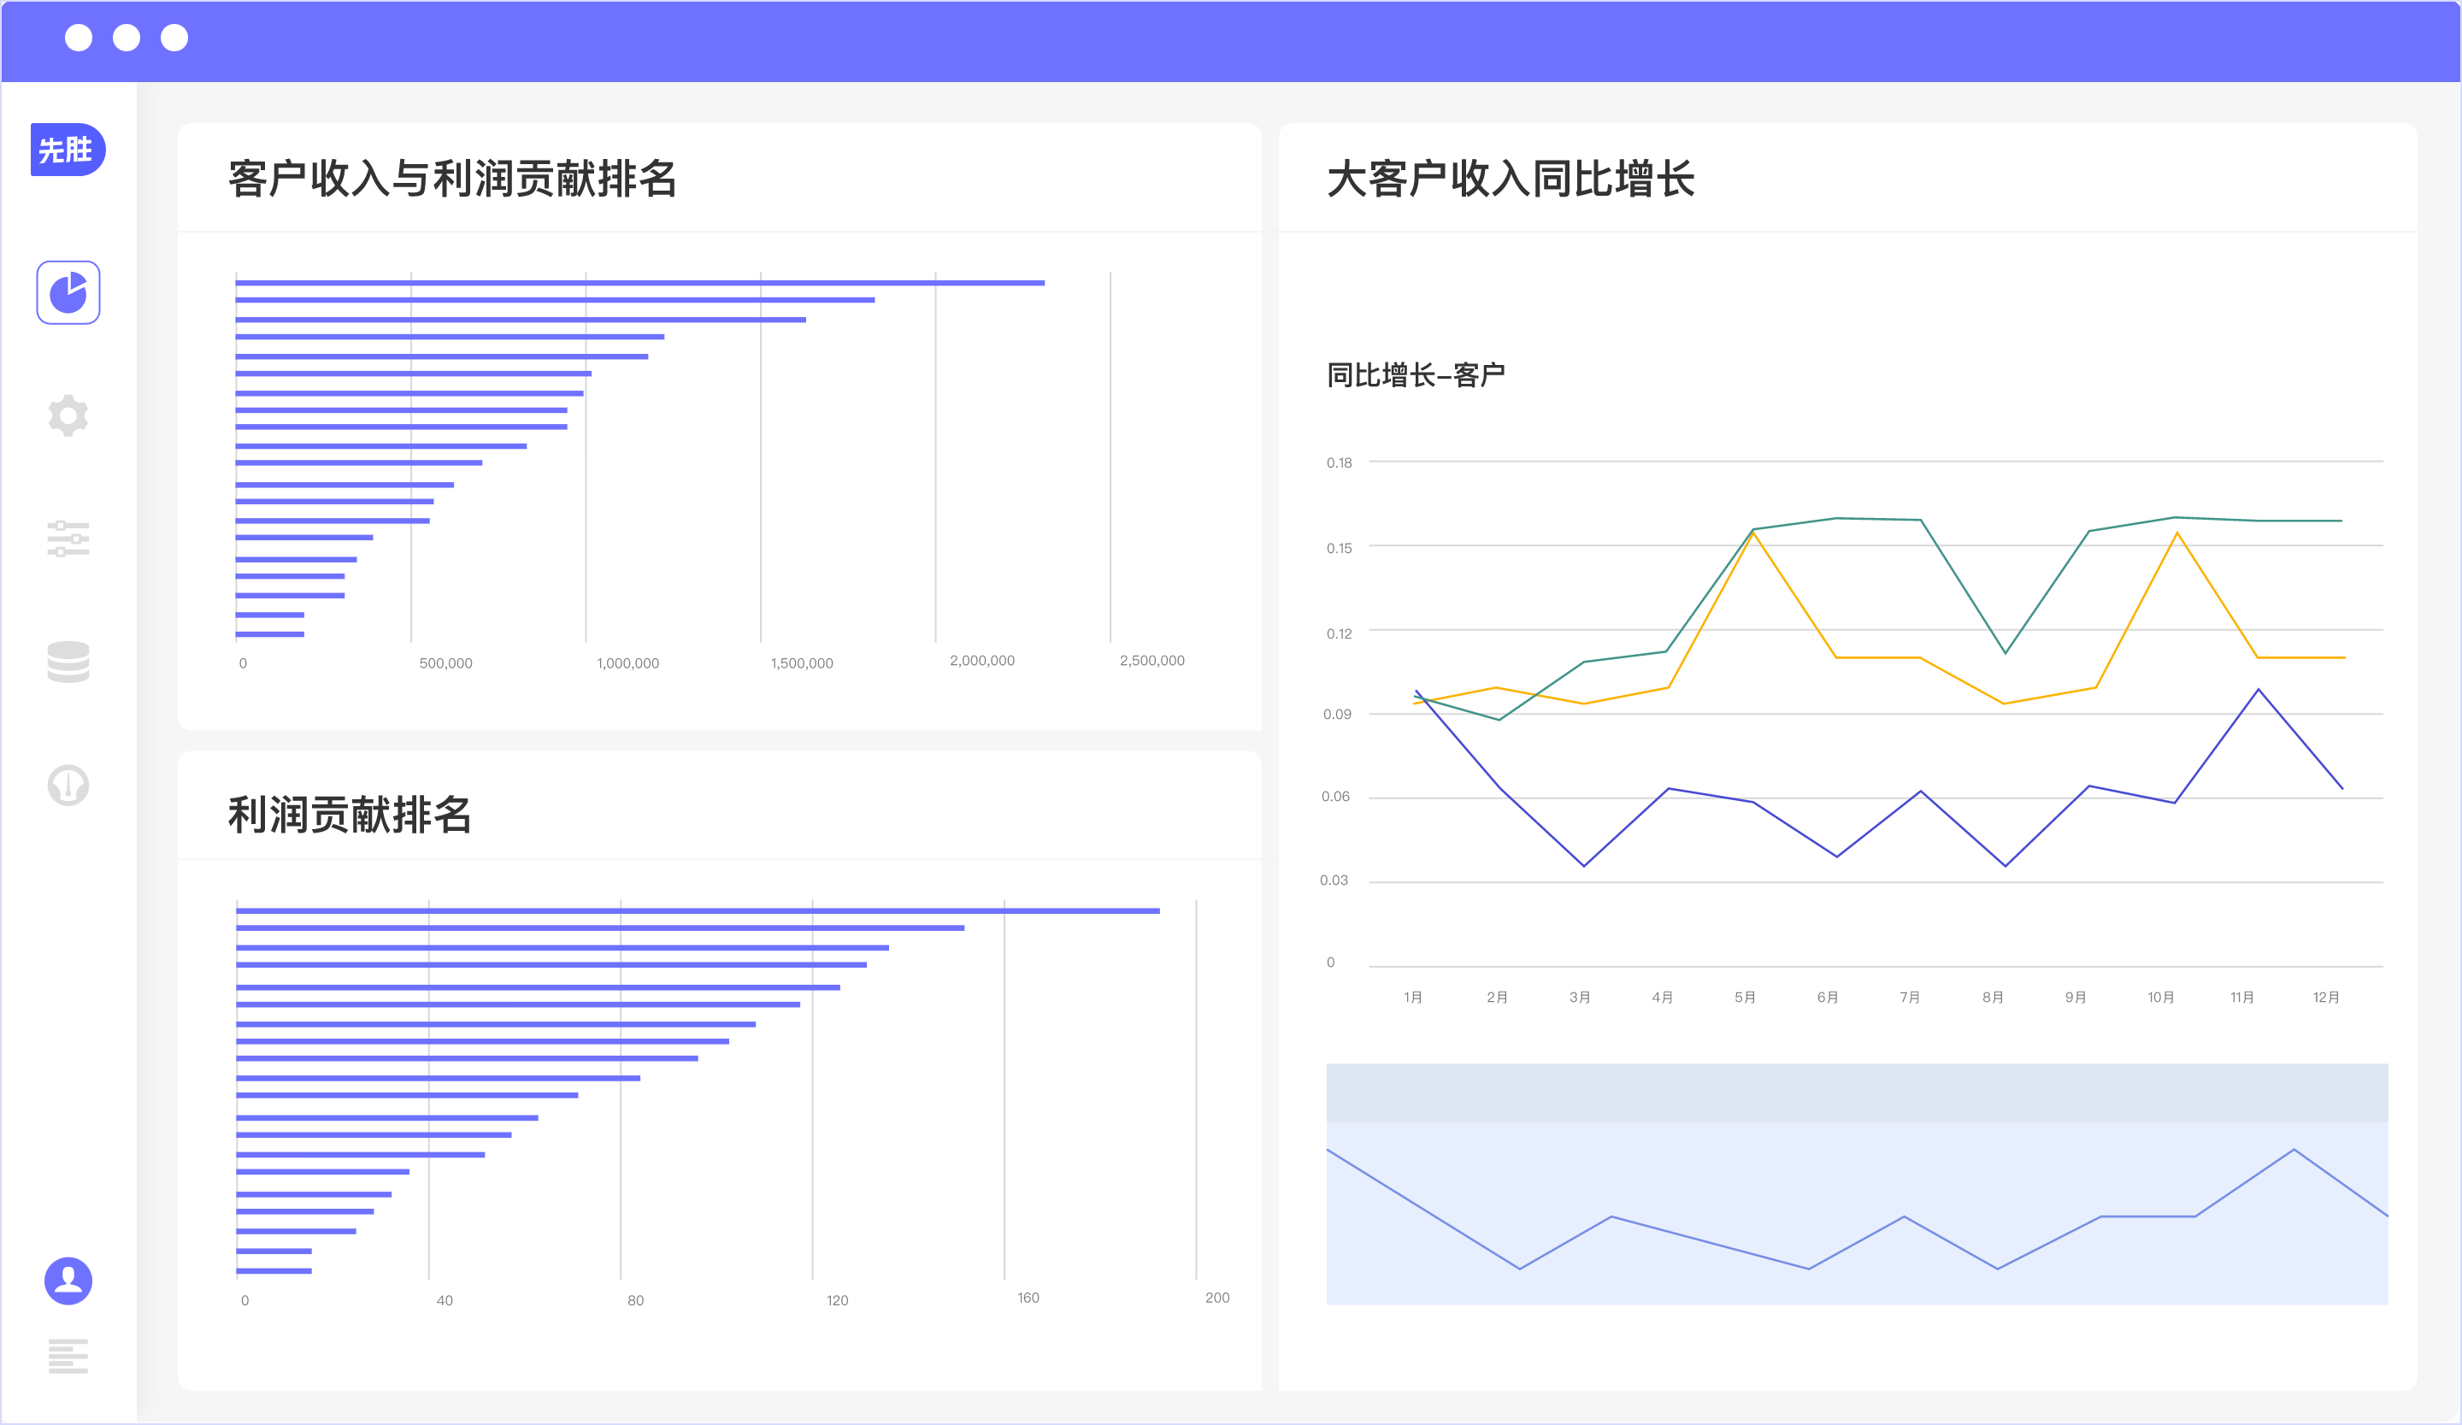The image size is (2462, 1425).
Task: Click the 3月 axis label
Action: 1580,998
